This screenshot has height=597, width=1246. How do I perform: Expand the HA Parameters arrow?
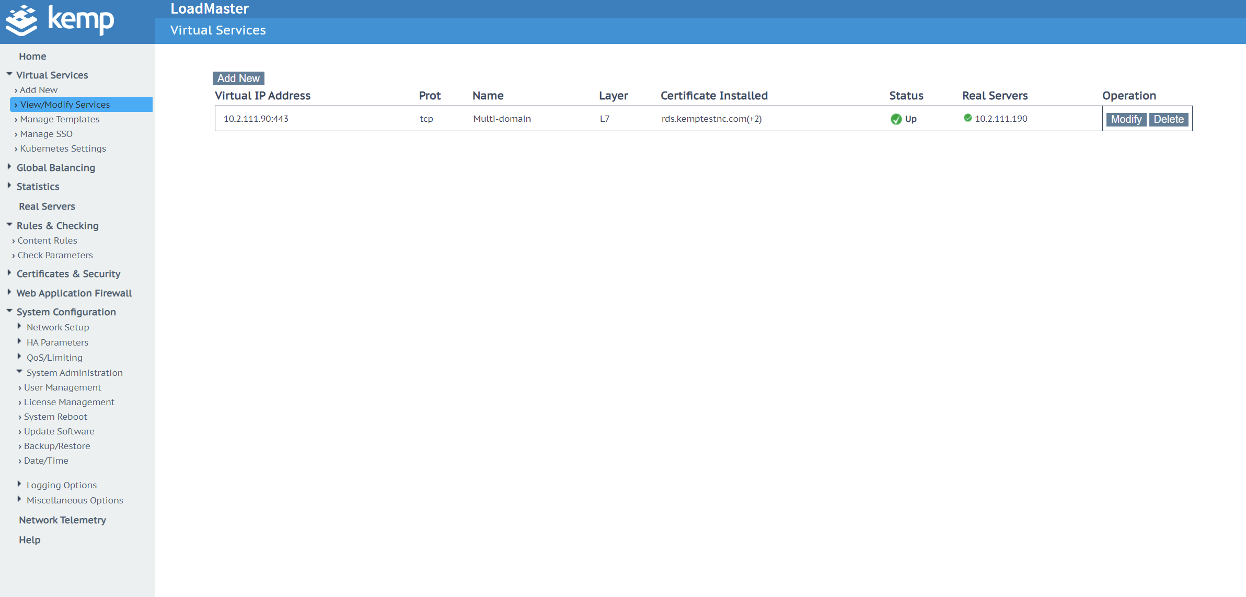tap(19, 341)
